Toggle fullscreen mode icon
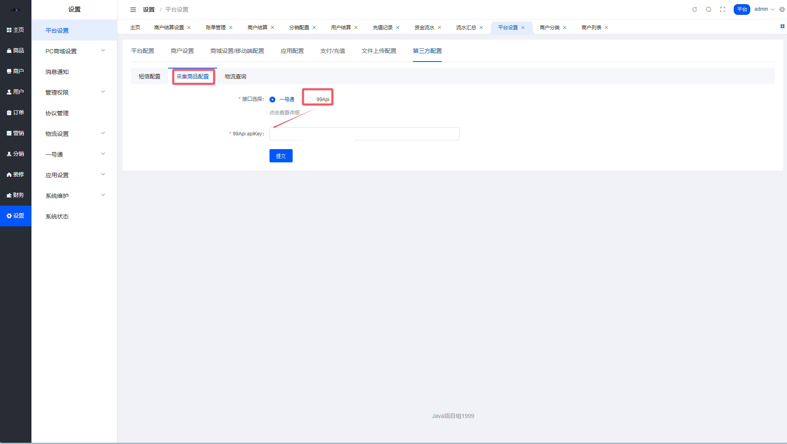The width and height of the screenshot is (787, 444). point(723,9)
